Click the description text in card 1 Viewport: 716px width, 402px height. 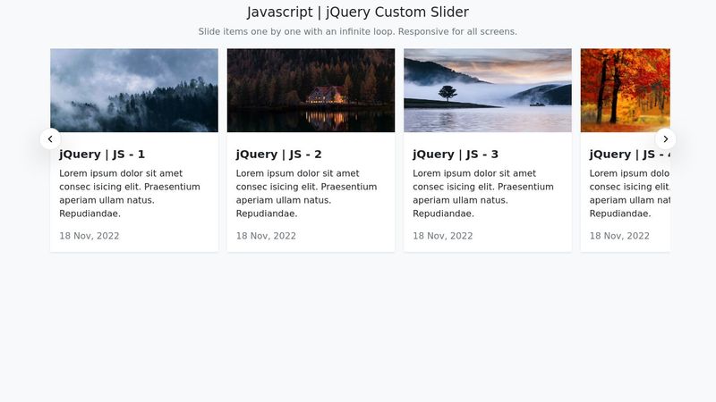point(130,193)
